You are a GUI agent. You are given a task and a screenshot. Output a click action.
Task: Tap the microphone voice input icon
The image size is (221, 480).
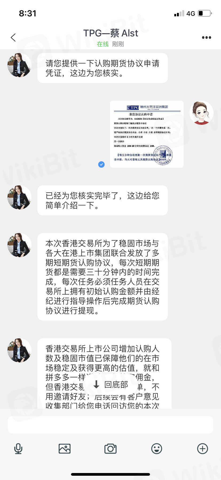[18, 449]
